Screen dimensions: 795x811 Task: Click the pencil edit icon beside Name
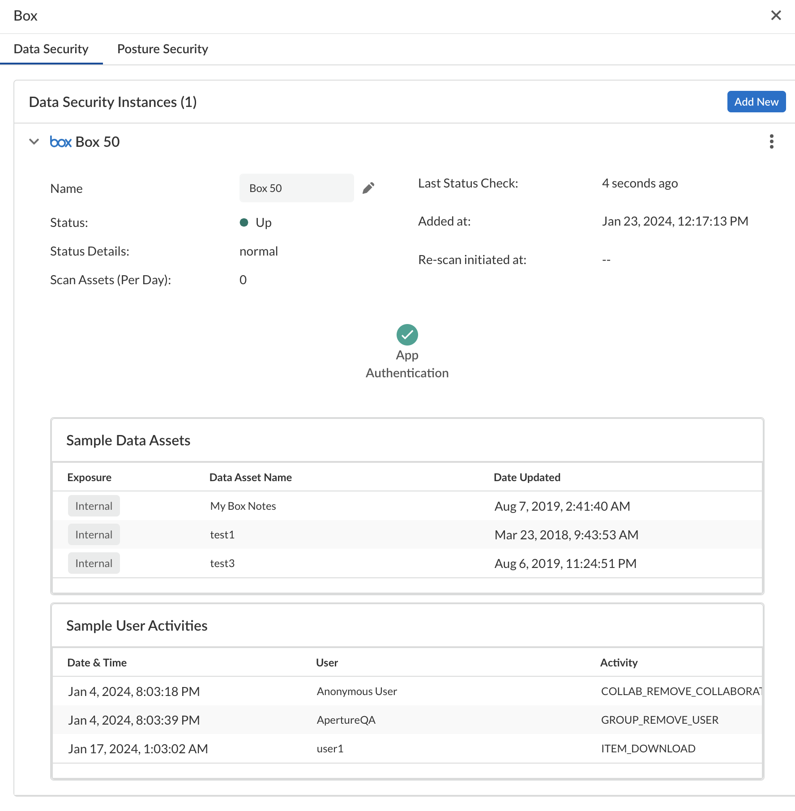click(368, 188)
